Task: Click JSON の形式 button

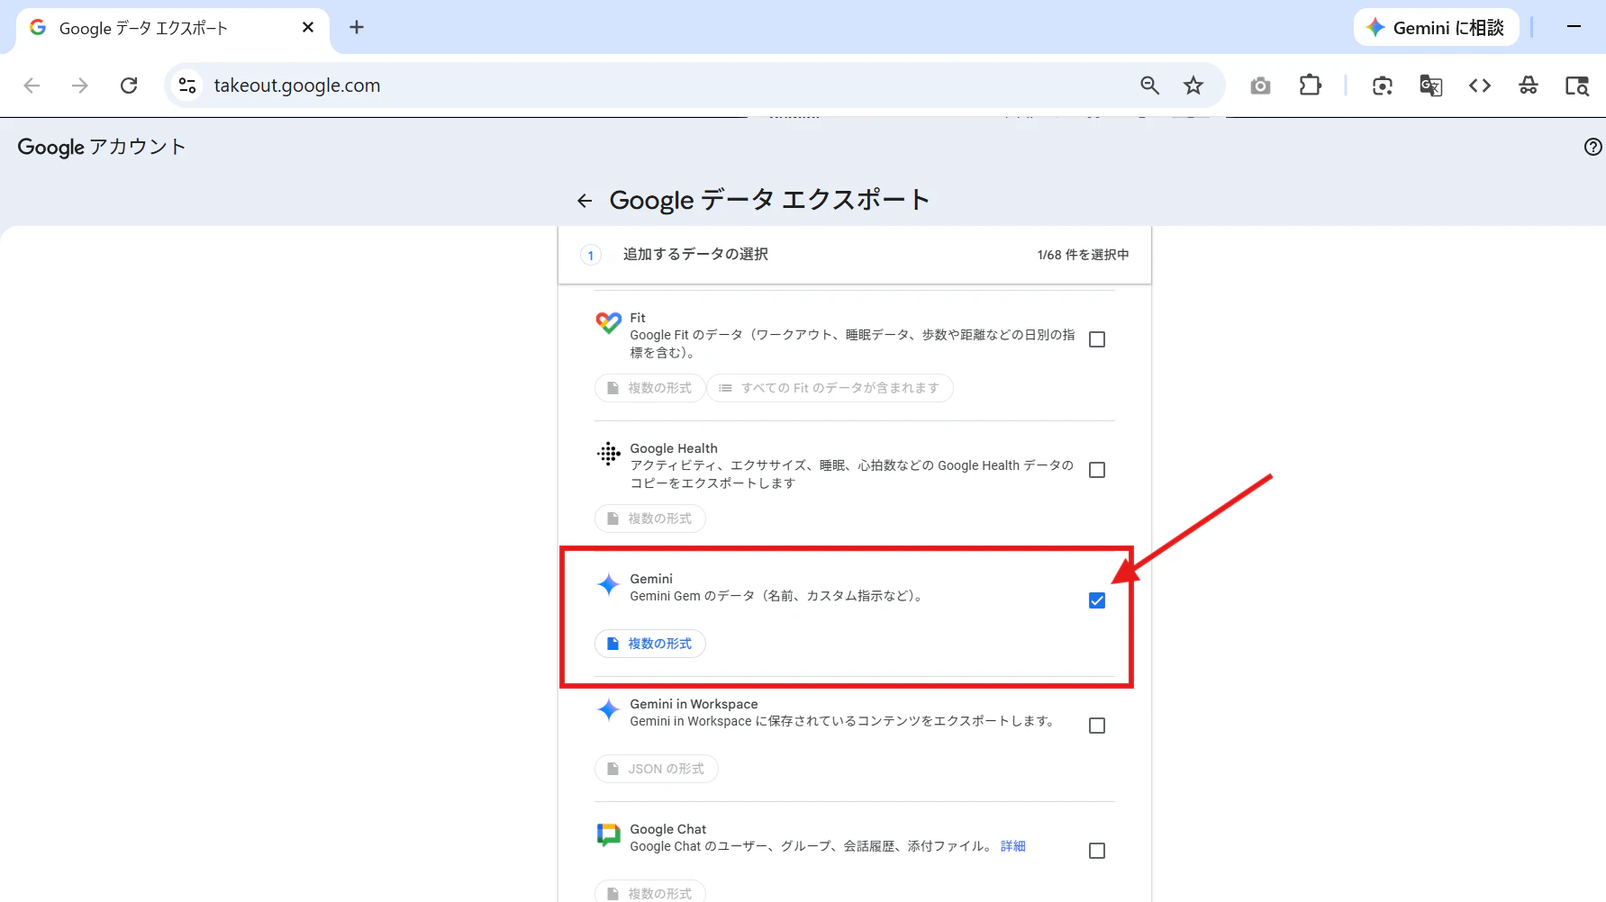Action: (x=657, y=769)
